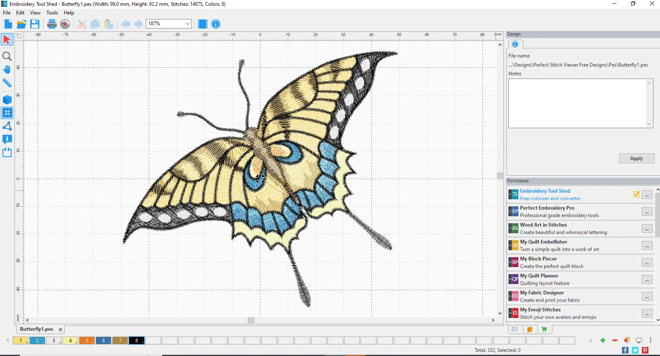Select the magnifier zoom tool
660x356 pixels.
(x=7, y=56)
